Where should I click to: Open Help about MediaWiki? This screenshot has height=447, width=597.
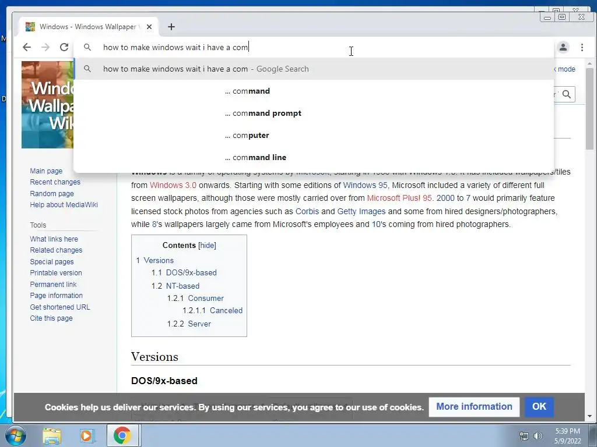tap(64, 204)
